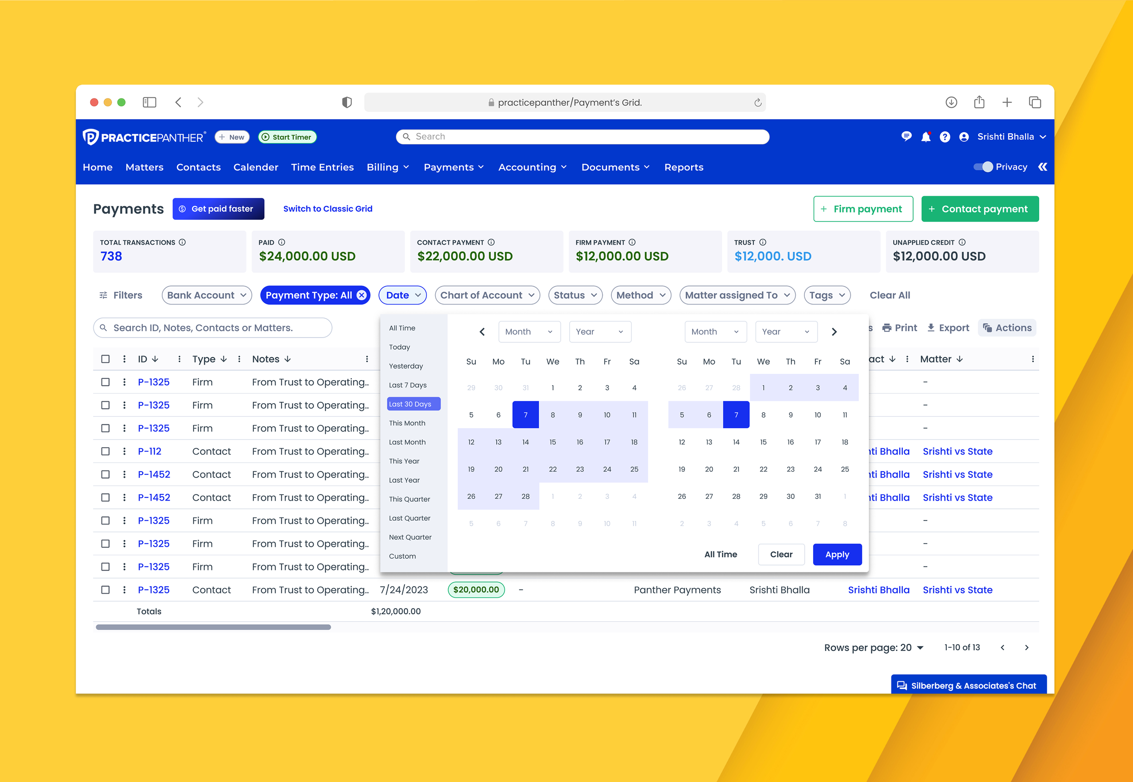Check the select-all checkbox in table header
Image resolution: width=1133 pixels, height=782 pixels.
105,359
